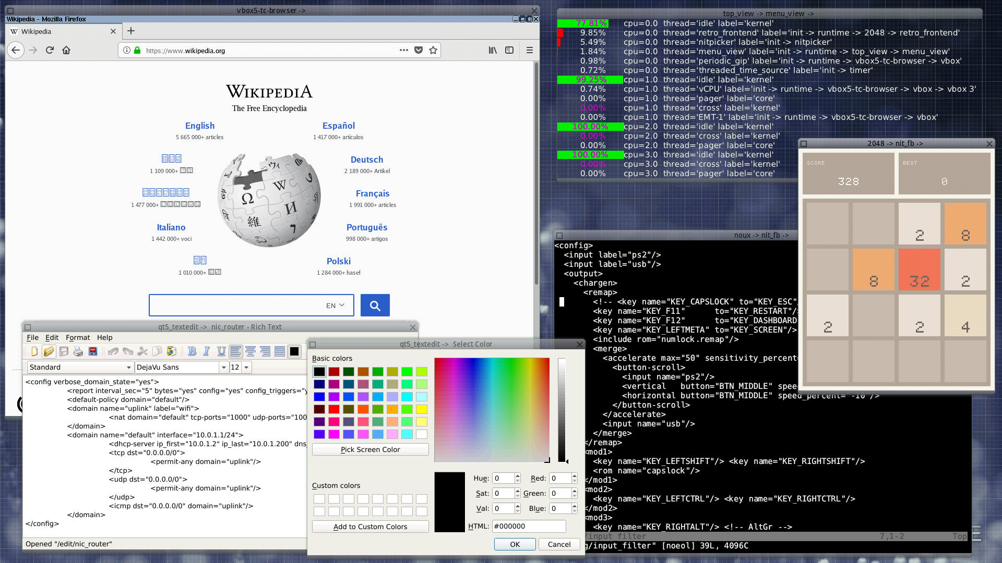The image size is (1002, 563).
Task: Toggle italic formatting
Action: point(207,352)
